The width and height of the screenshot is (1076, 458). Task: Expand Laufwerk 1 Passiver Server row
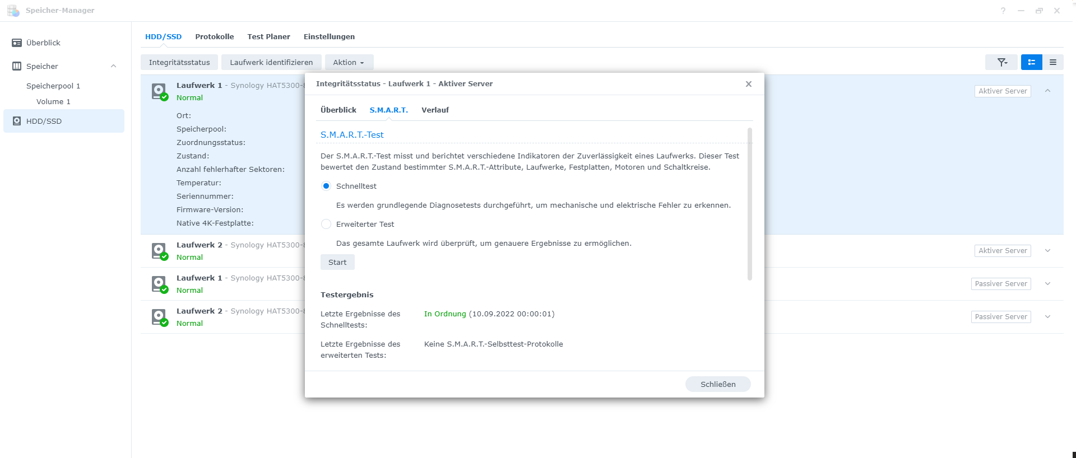pyautogui.click(x=1047, y=283)
